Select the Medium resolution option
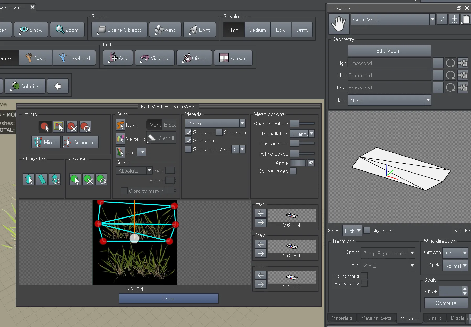Viewport: 471px width, 327px height. [x=257, y=30]
